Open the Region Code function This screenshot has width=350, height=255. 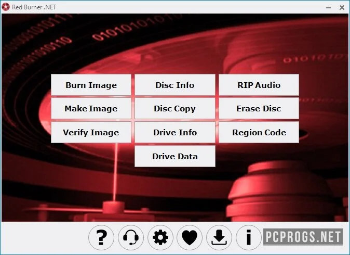coord(259,132)
